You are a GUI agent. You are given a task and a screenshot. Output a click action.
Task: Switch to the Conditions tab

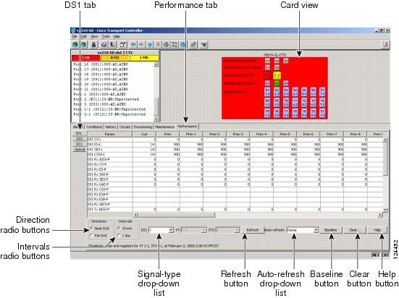[x=94, y=127]
